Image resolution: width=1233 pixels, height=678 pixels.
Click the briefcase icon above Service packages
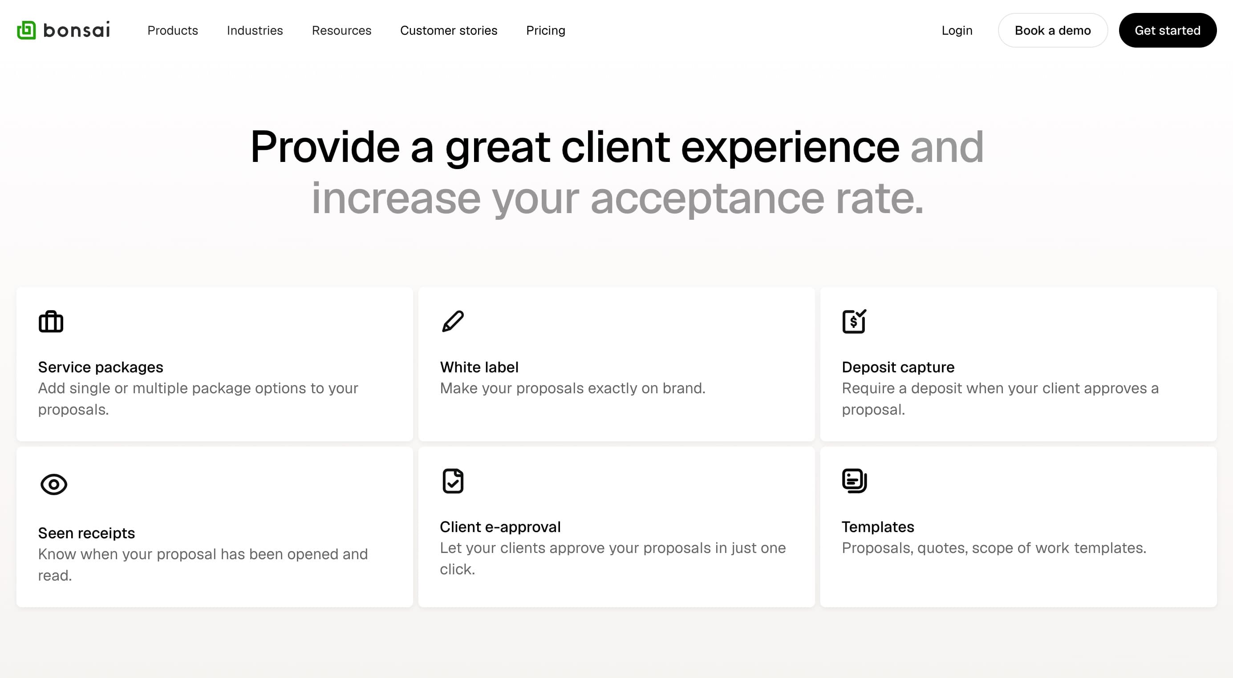coord(51,321)
